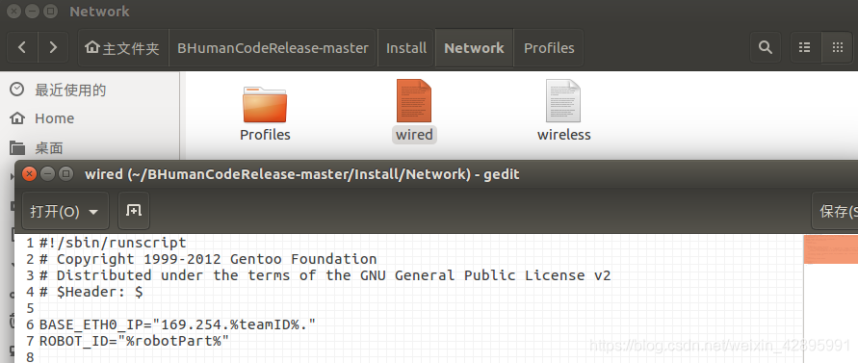Place cursor on BASE_ETH0_IP line

click(x=178, y=324)
